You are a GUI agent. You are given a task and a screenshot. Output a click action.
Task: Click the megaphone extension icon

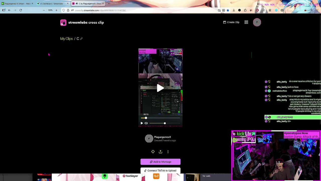coord(251,10)
